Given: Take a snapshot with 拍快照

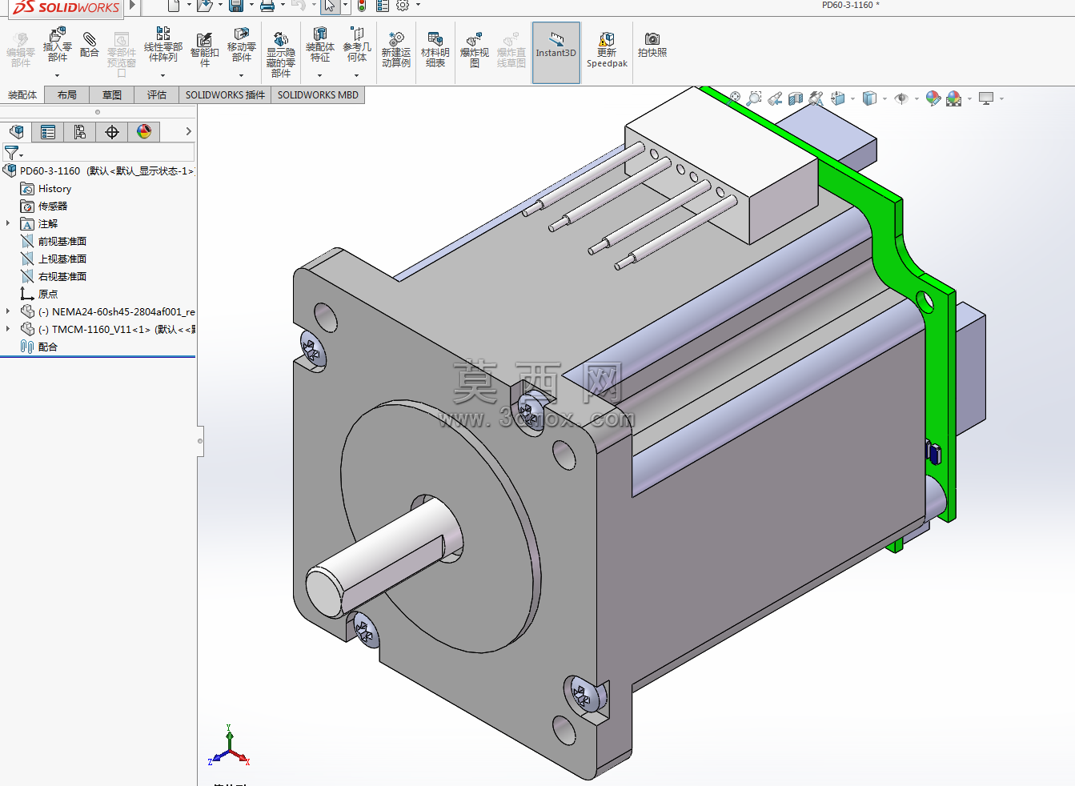Looking at the screenshot, I should click(x=652, y=45).
